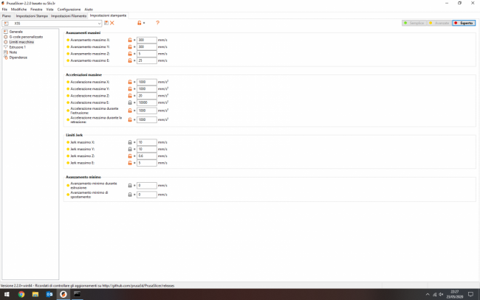
Task: Click grey lock icon for Jerk massimo Y
Action: [130, 149]
